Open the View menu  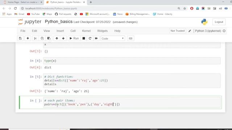coord(47,31)
